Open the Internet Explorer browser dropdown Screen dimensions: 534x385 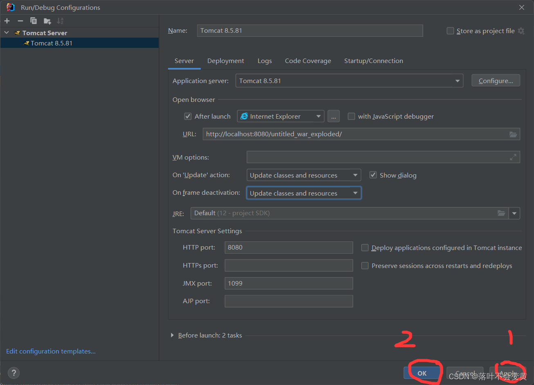(281, 116)
